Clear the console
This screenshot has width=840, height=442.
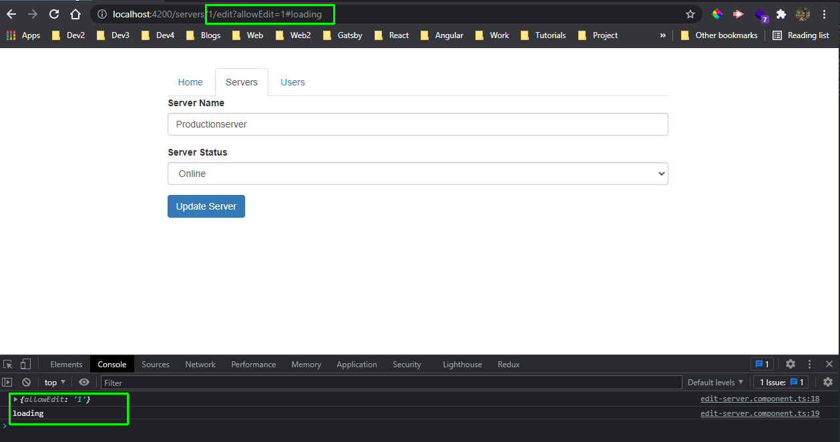pos(26,383)
